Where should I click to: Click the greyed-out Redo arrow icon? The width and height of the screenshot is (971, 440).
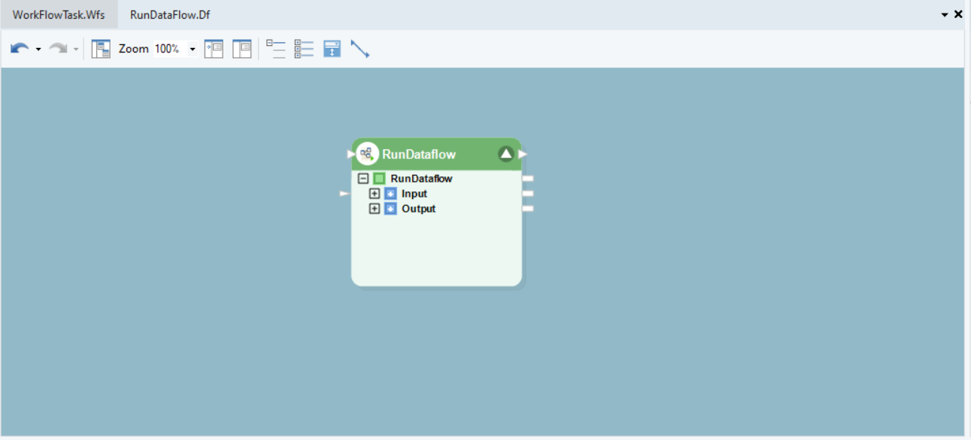tap(58, 49)
